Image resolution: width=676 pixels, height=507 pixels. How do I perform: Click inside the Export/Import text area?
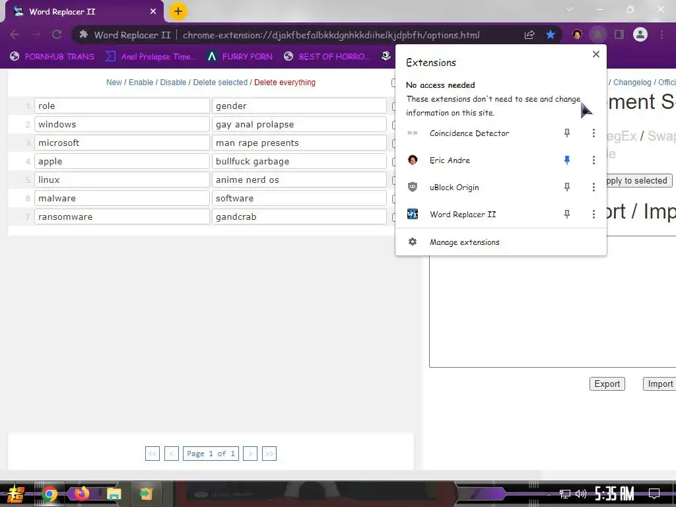coord(553,310)
